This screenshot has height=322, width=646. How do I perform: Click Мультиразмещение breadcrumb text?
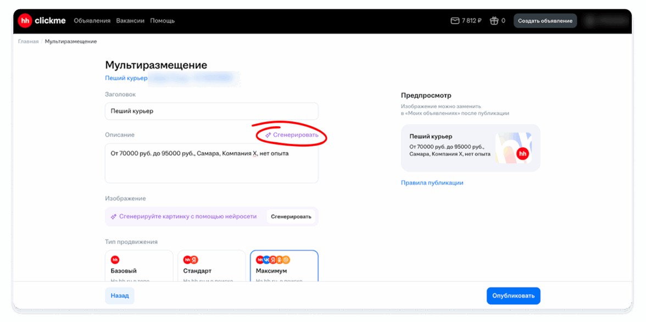71,42
